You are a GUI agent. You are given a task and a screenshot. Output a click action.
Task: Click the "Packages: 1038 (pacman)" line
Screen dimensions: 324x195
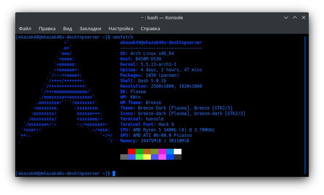tap(149, 75)
